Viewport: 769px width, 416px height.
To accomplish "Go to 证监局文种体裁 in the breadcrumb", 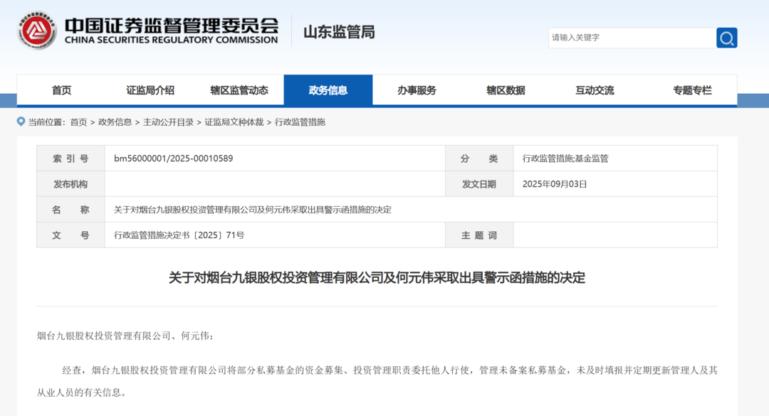I will coord(234,122).
